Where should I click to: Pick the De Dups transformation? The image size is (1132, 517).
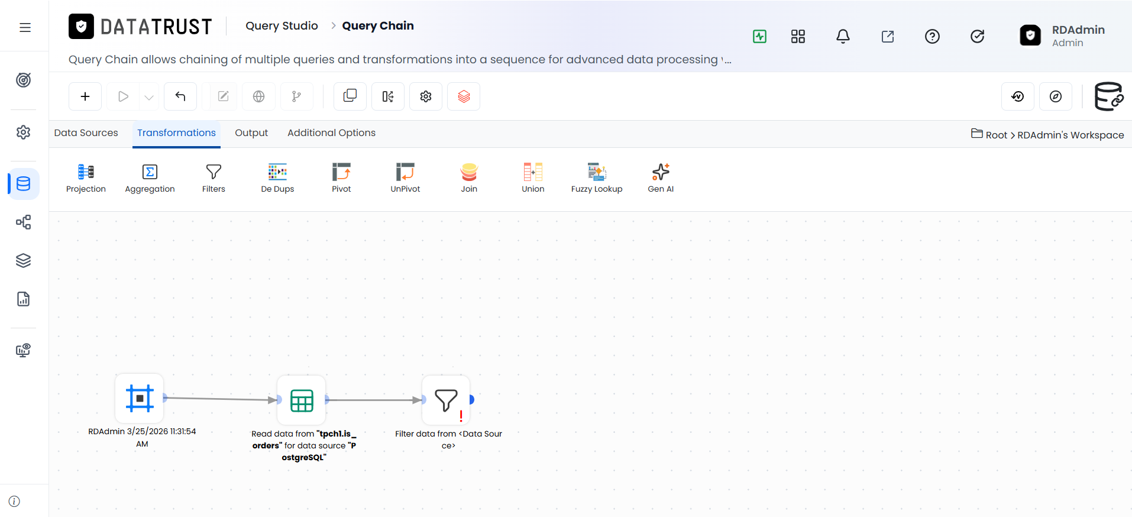277,178
